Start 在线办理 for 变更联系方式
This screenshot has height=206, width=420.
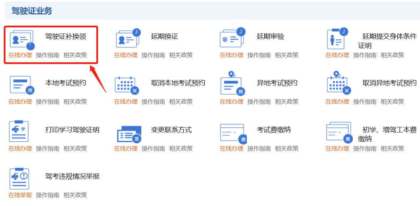click(126, 149)
